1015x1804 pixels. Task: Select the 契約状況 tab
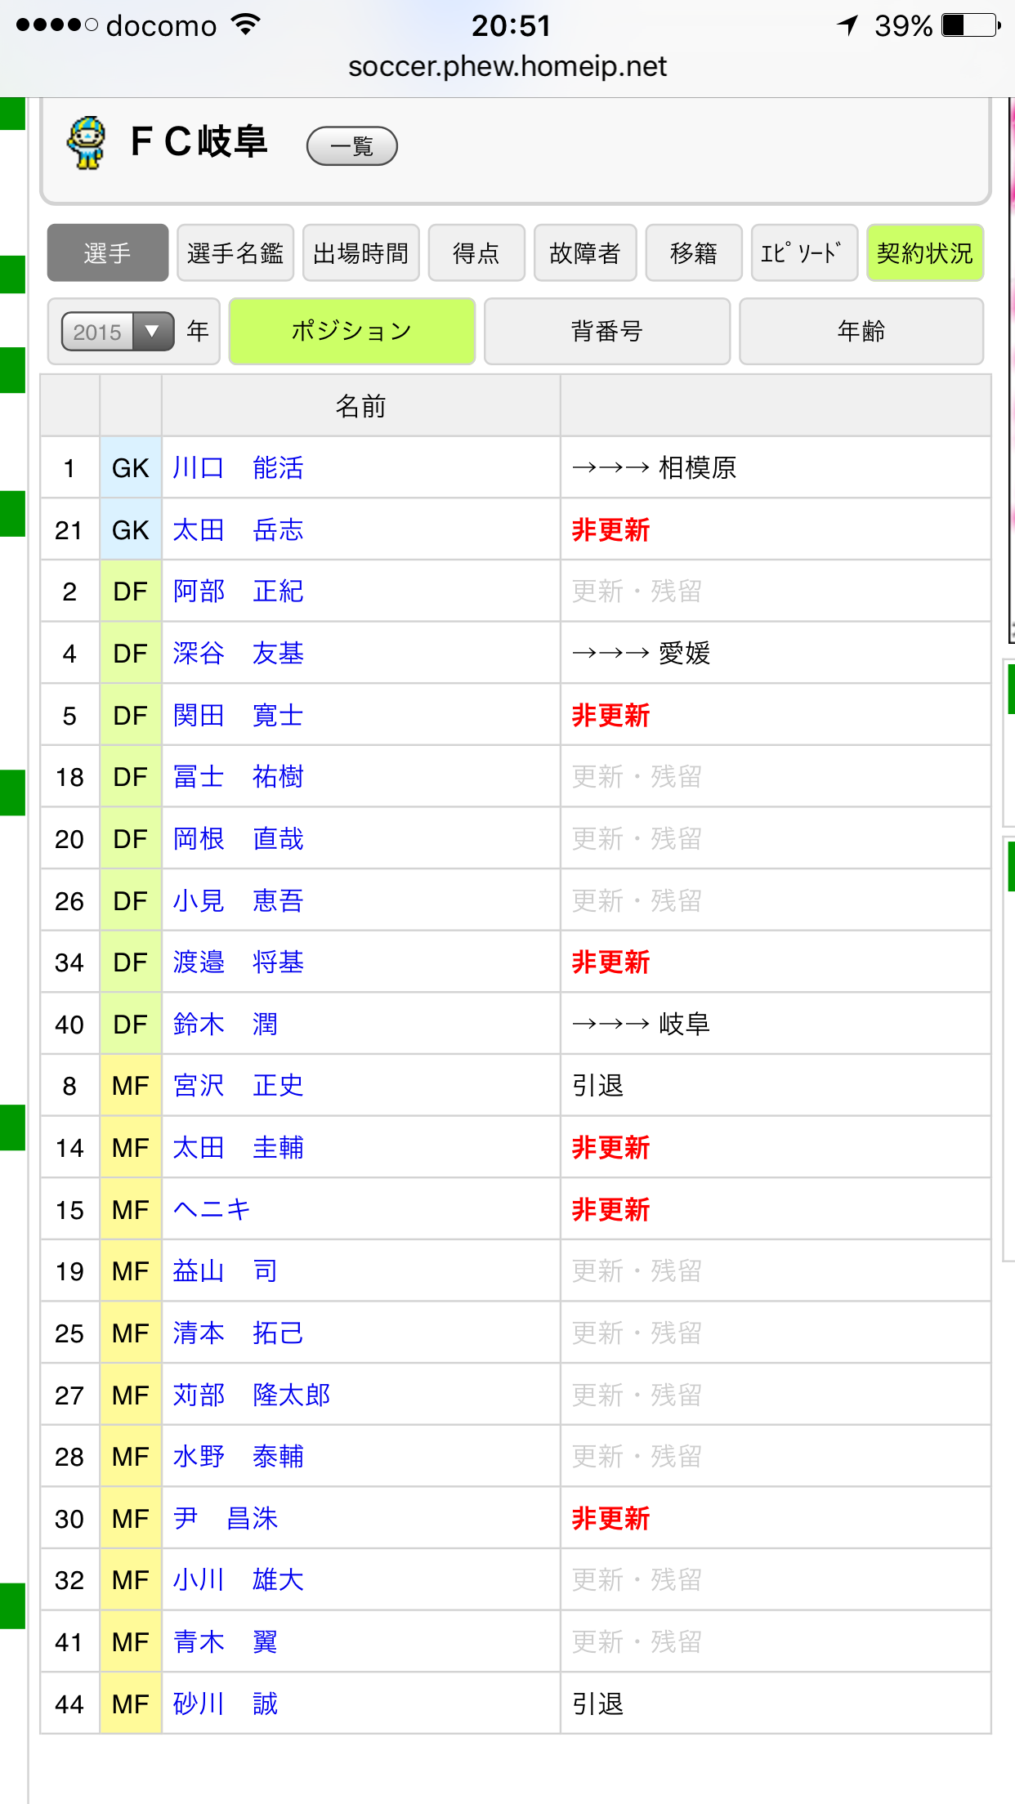[924, 253]
